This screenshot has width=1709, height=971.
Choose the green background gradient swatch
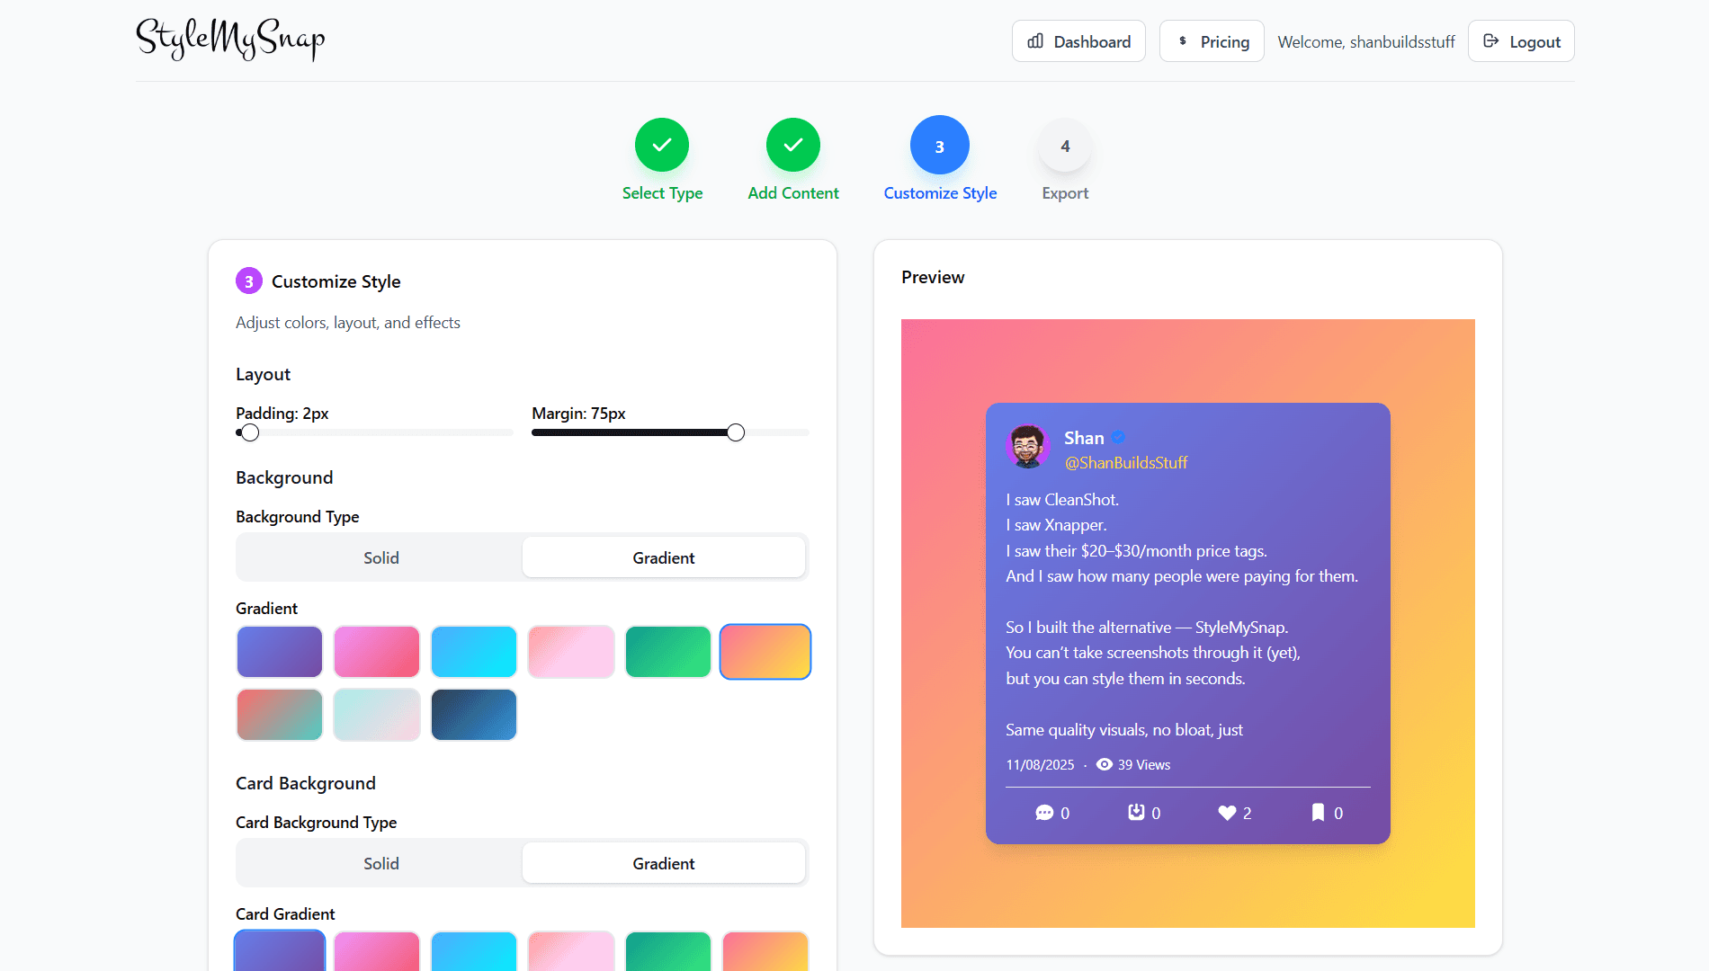667,652
